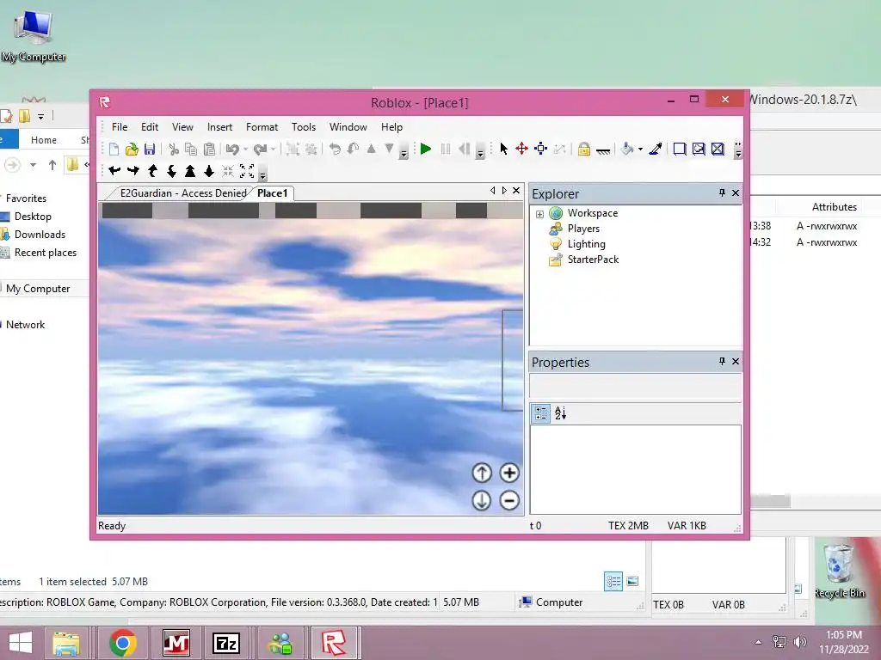Open the File menu

point(119,127)
